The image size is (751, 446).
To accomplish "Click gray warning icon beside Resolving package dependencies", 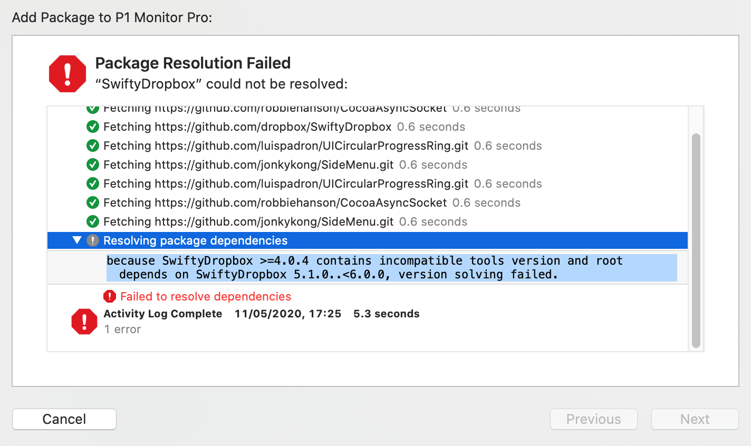I will point(93,241).
